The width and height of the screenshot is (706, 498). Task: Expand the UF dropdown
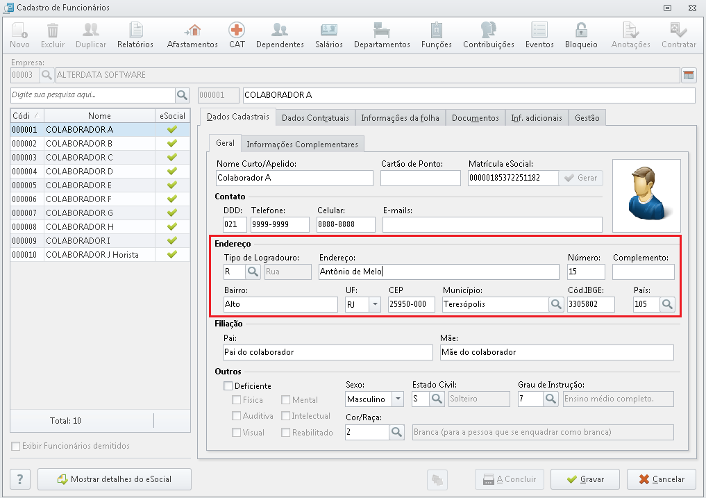[x=375, y=304]
